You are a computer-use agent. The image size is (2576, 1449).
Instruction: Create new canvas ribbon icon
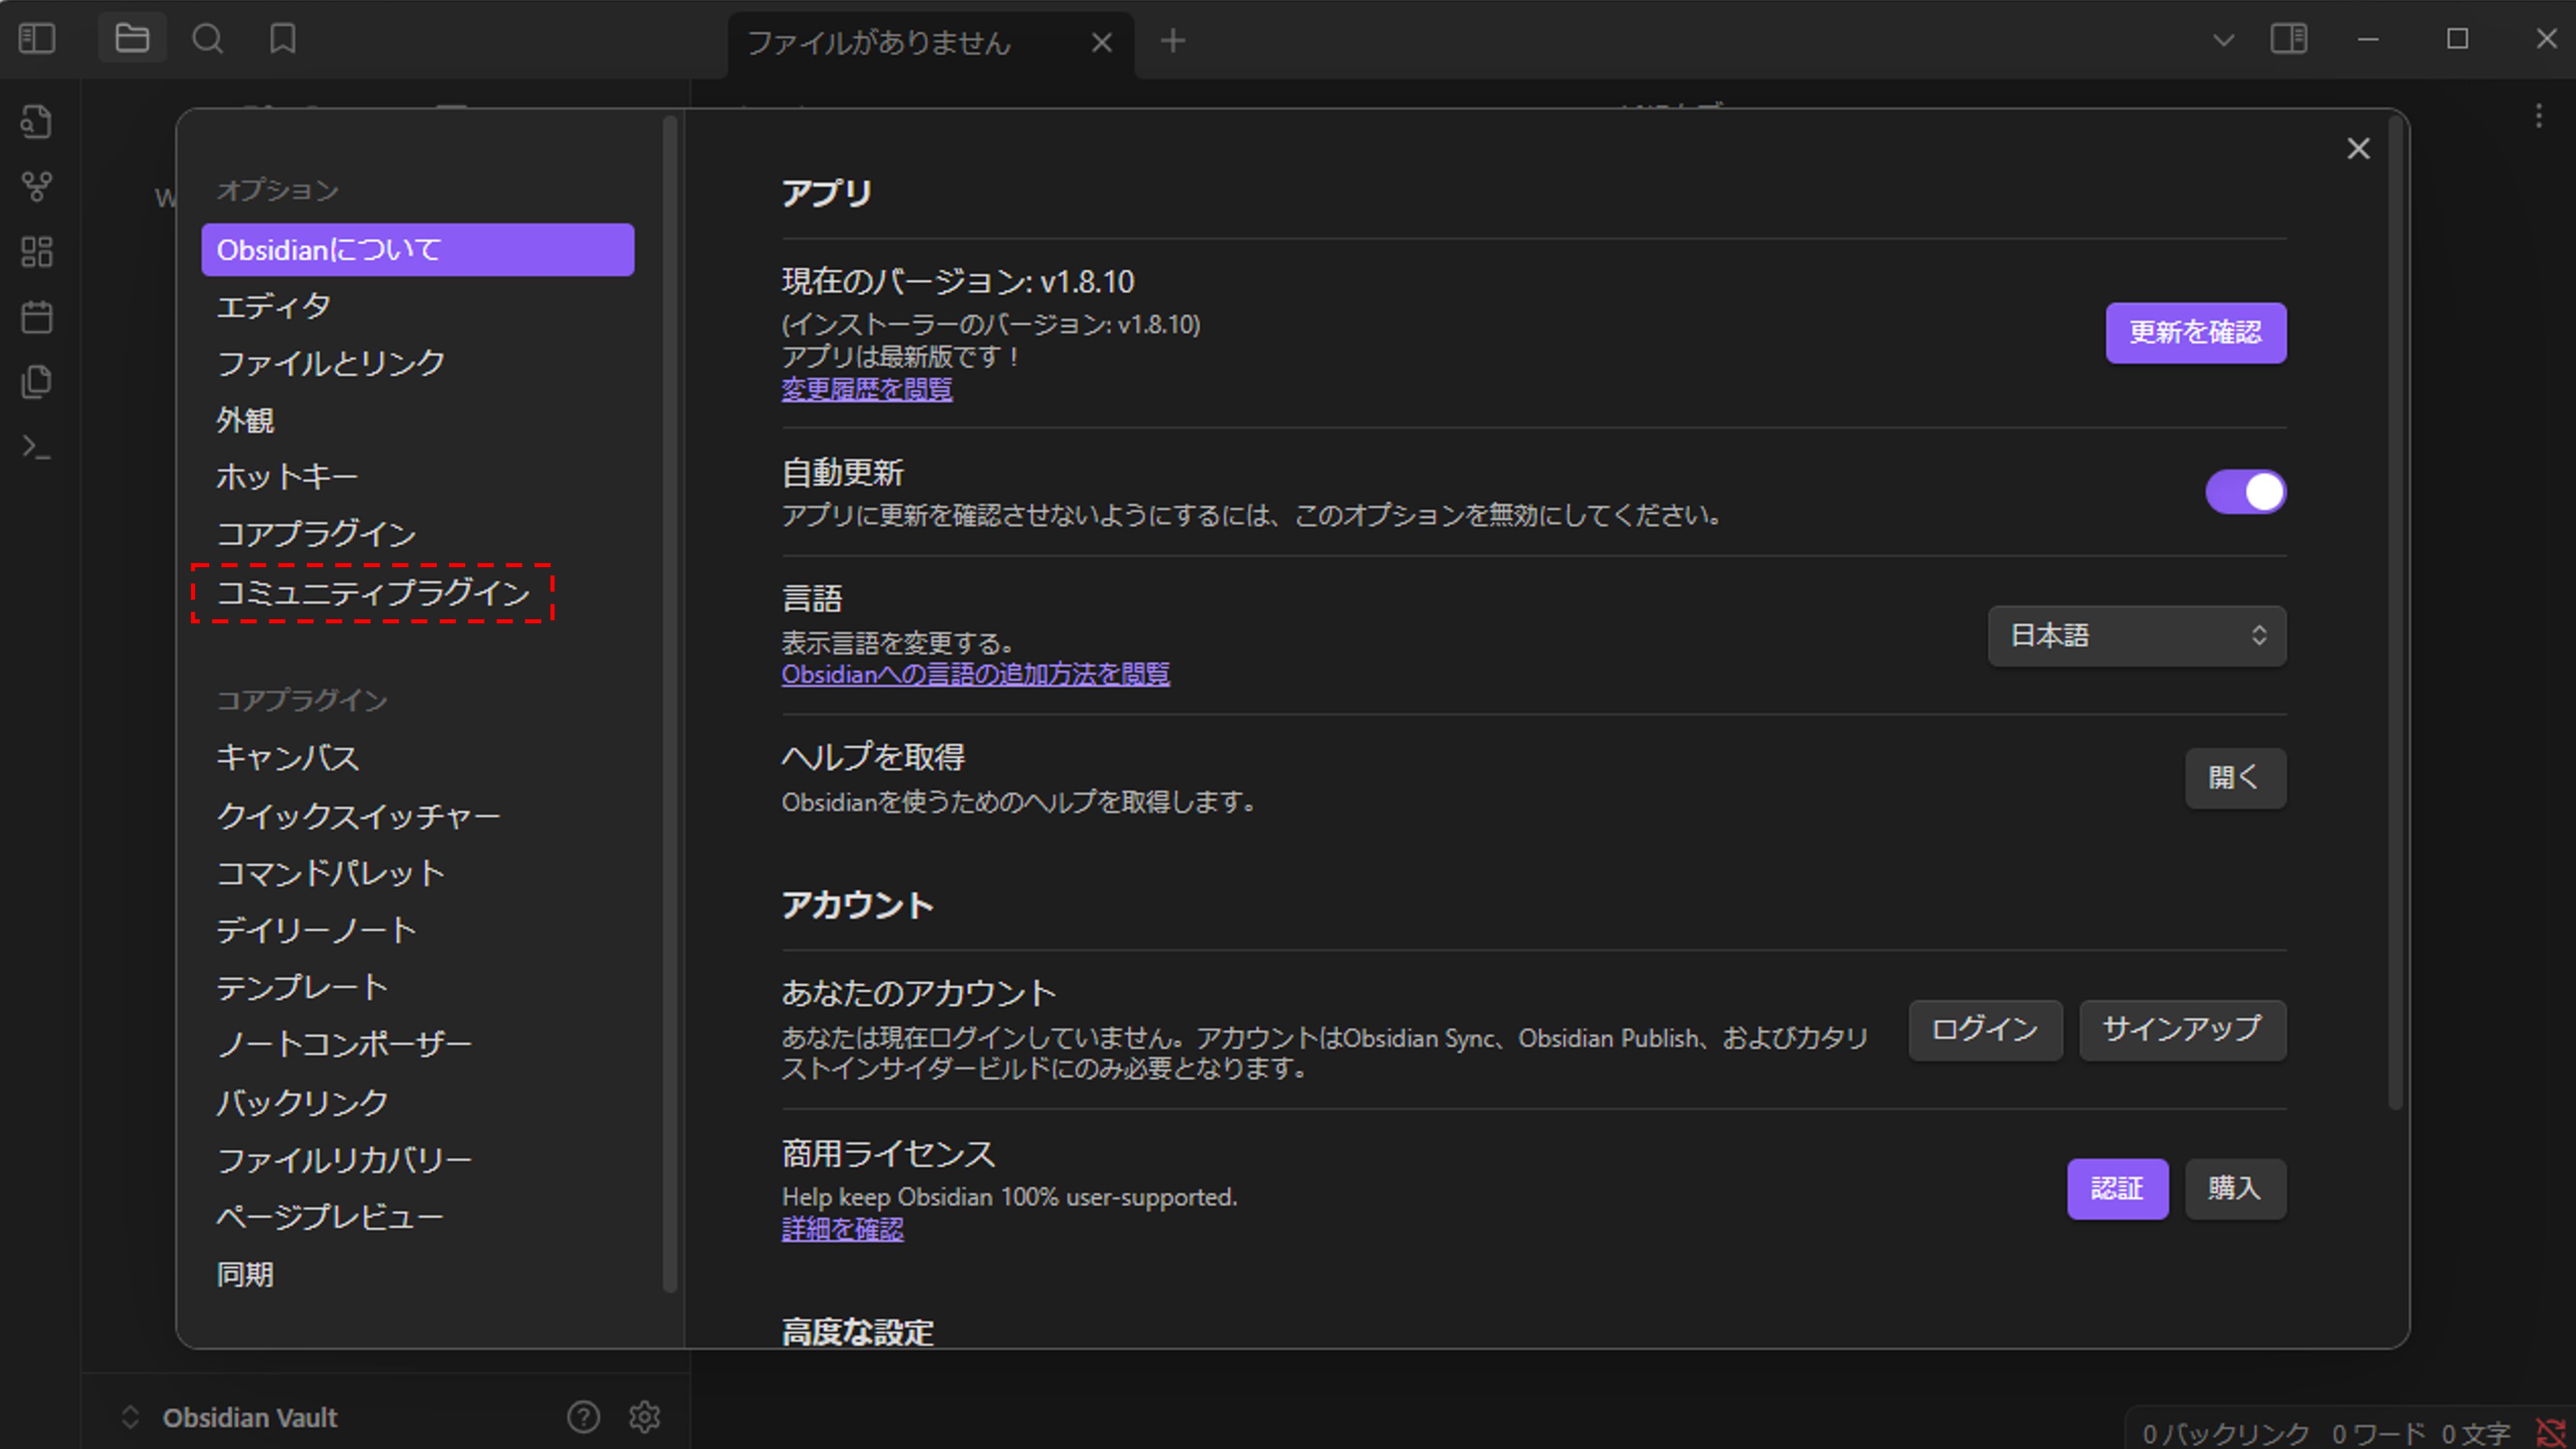(x=37, y=251)
